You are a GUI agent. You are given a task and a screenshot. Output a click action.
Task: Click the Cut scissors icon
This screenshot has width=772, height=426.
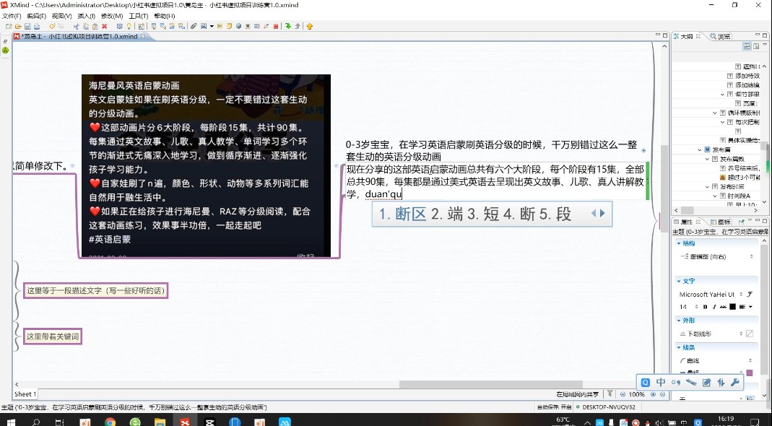click(x=77, y=27)
